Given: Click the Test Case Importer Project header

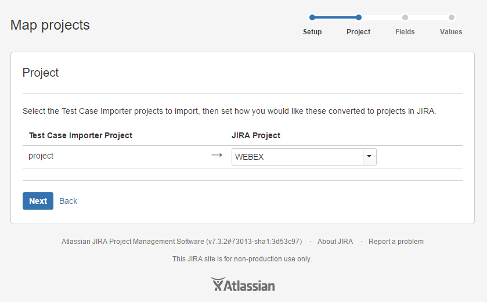Looking at the screenshot, I should coord(81,135).
